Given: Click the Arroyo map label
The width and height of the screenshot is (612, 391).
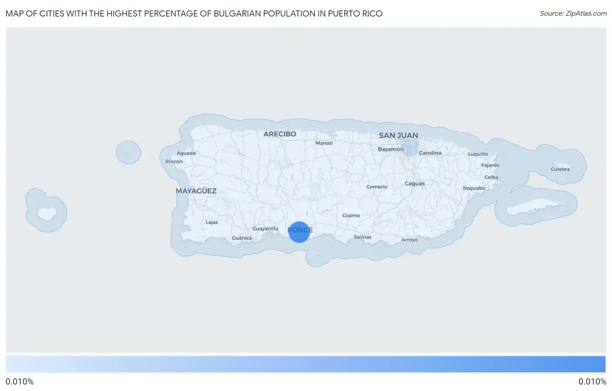Looking at the screenshot, I should [409, 240].
